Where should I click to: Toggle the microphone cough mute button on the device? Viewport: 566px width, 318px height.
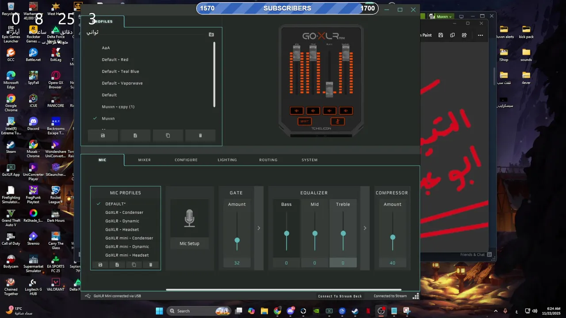click(337, 121)
